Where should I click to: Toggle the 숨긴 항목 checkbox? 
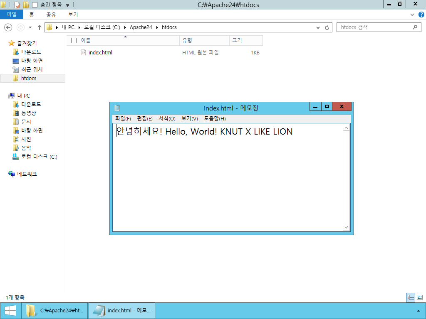coord(35,5)
